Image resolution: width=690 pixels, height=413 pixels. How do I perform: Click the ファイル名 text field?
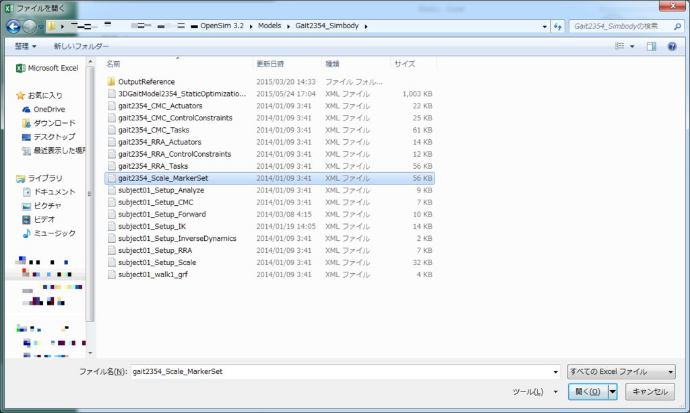[x=341, y=372]
